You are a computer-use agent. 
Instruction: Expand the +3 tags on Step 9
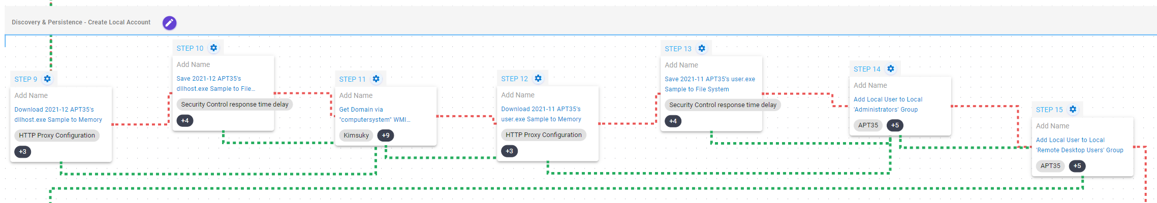click(23, 152)
